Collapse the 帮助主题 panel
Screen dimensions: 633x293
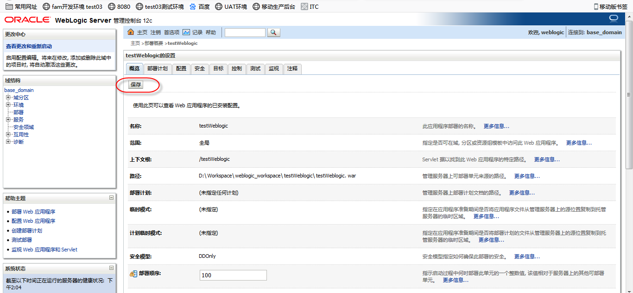tap(111, 197)
